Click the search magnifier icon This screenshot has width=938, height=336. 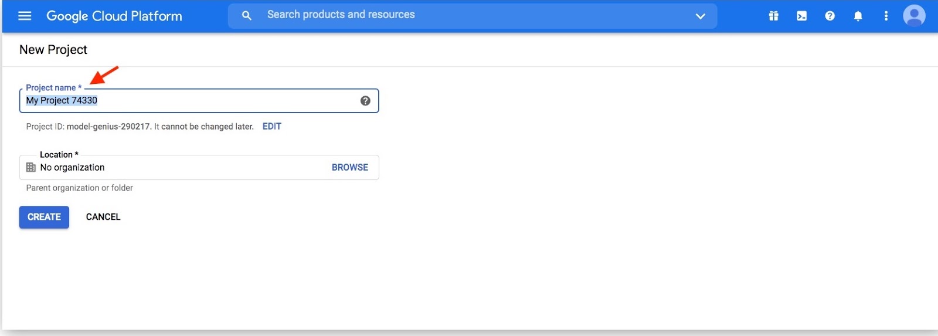[247, 16]
